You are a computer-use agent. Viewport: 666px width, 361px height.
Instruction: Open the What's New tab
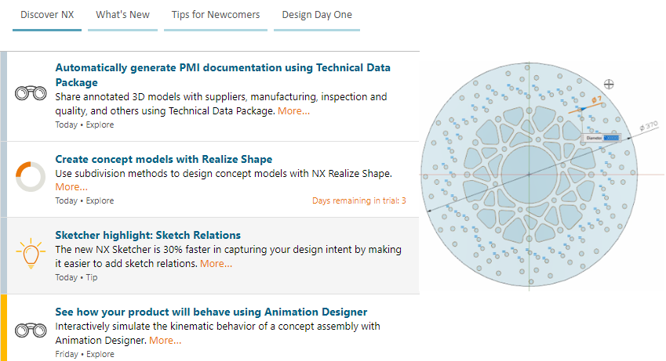click(122, 15)
